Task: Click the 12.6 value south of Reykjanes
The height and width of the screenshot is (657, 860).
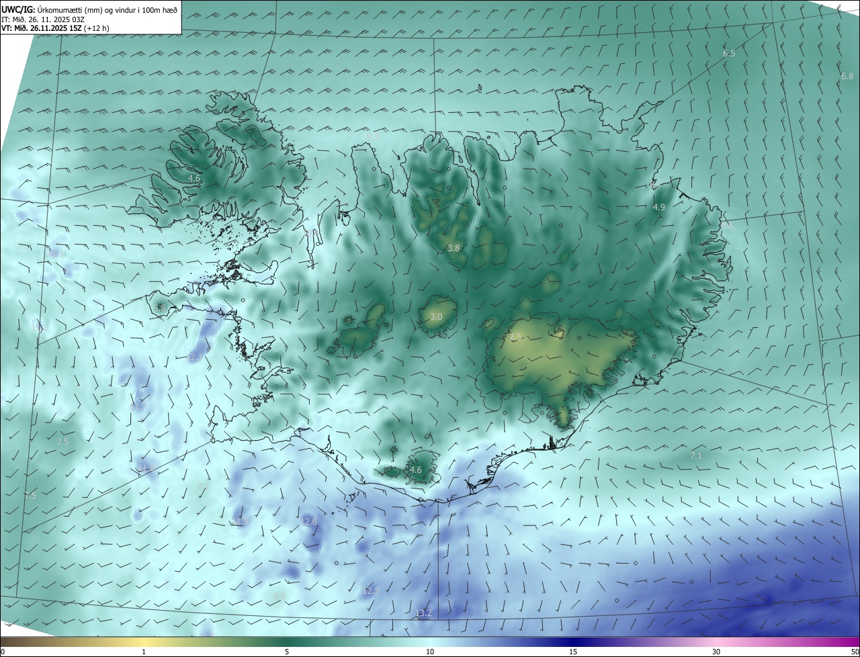Action: click(x=309, y=521)
